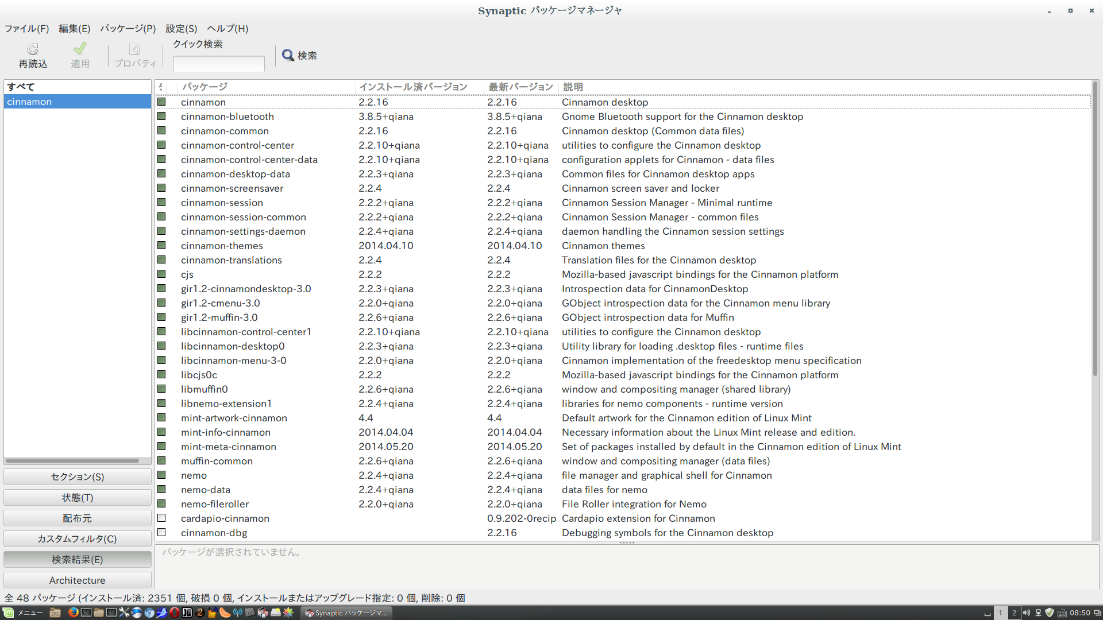This screenshot has height=620, width=1103.
Task: Click the horizontal scrollbar under the filter list
Action: [72, 460]
